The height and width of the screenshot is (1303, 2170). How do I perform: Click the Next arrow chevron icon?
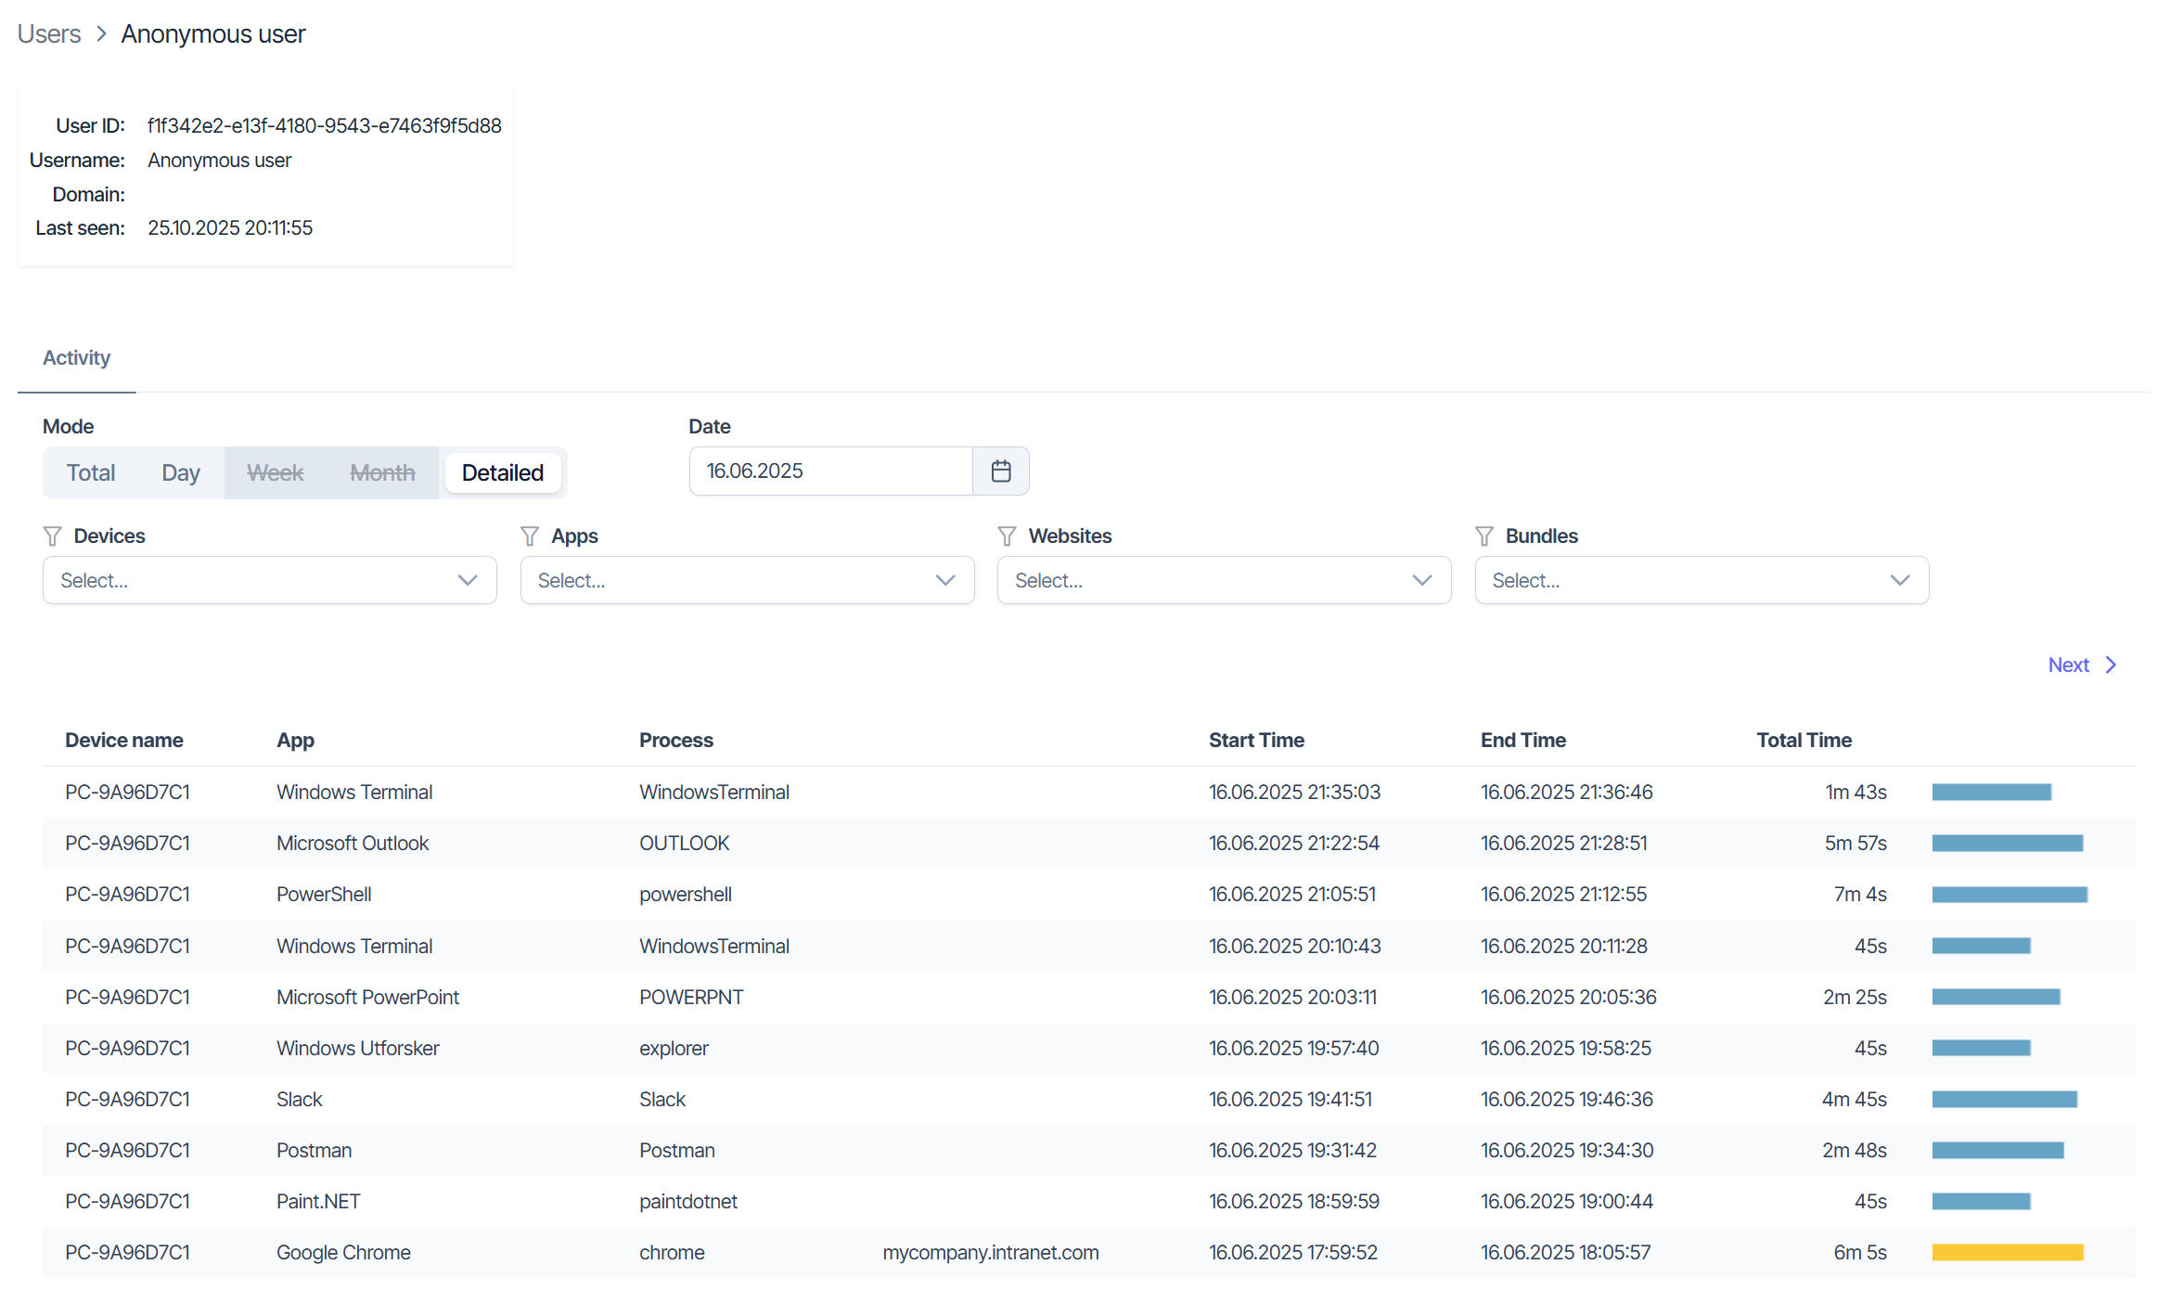pos(2112,664)
